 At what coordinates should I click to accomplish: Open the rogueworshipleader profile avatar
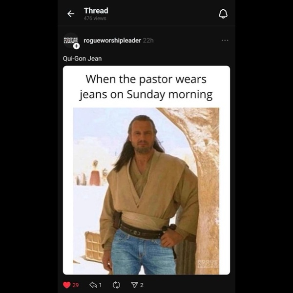coord(71,41)
